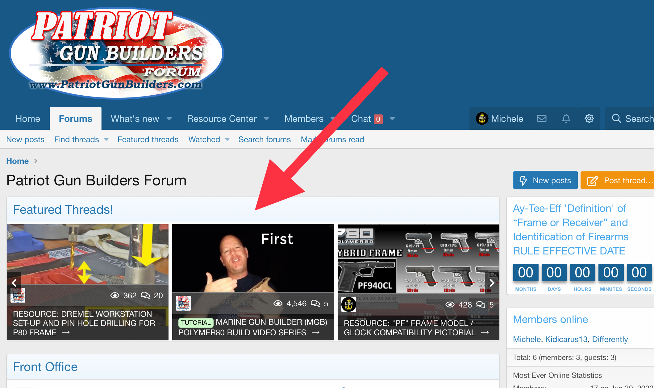Expand the Resource Center dropdown arrow
654x388 pixels.
[267, 119]
